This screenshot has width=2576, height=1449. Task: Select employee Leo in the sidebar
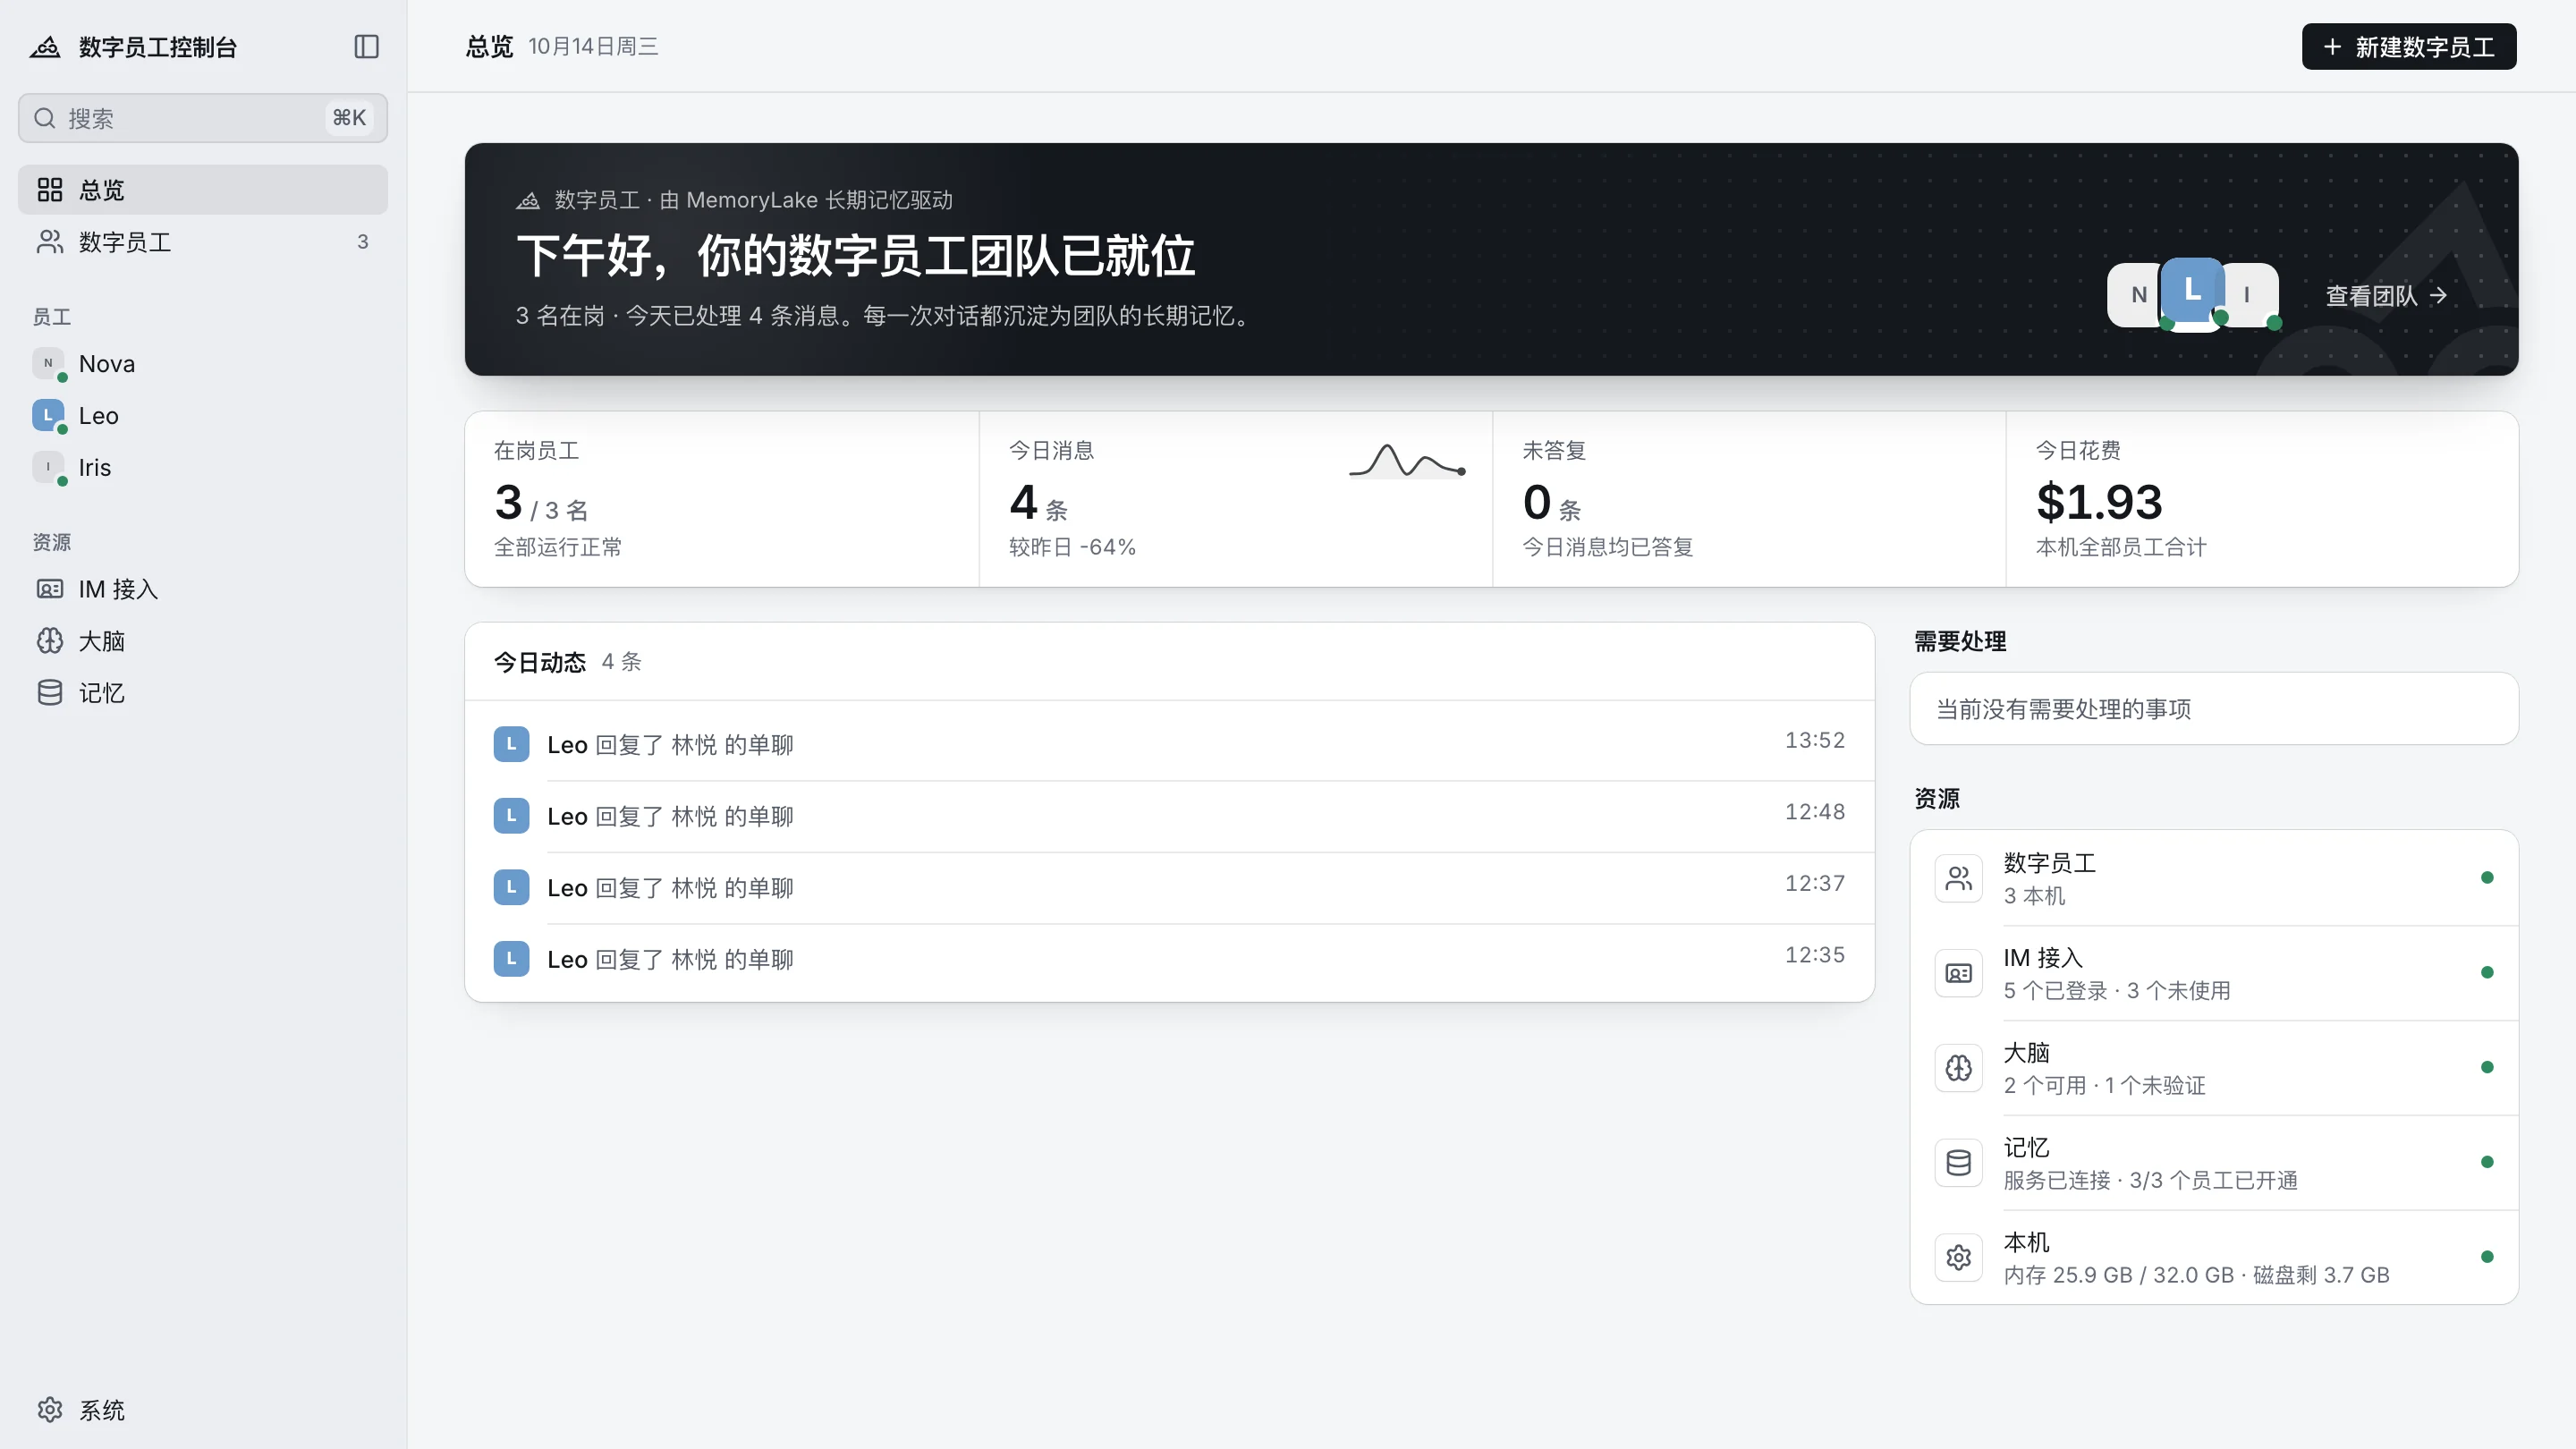[x=203, y=416]
